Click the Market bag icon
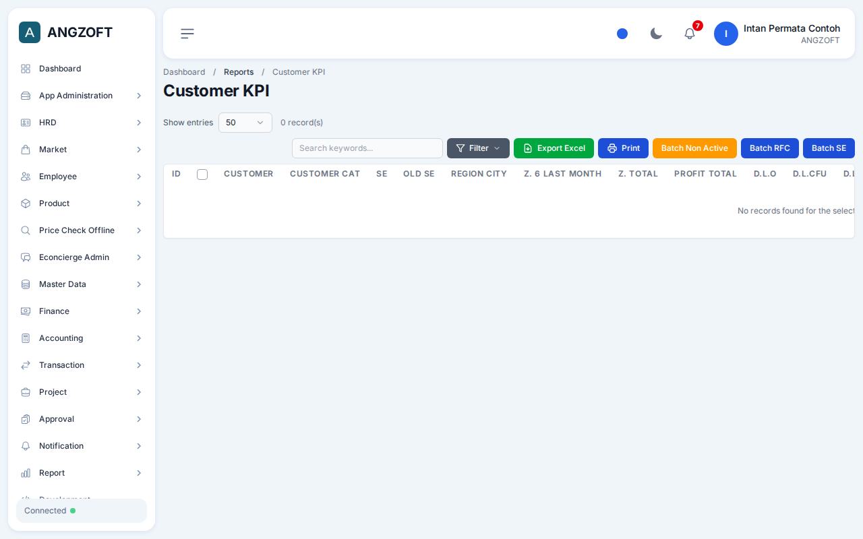 pyautogui.click(x=26, y=150)
